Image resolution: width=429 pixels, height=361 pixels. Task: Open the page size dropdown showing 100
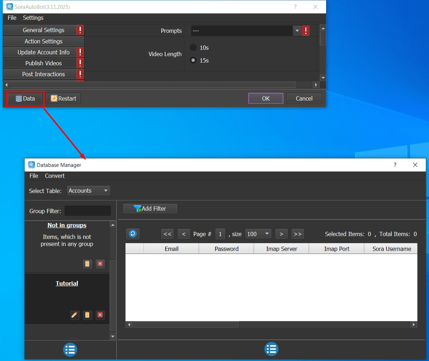(258, 234)
